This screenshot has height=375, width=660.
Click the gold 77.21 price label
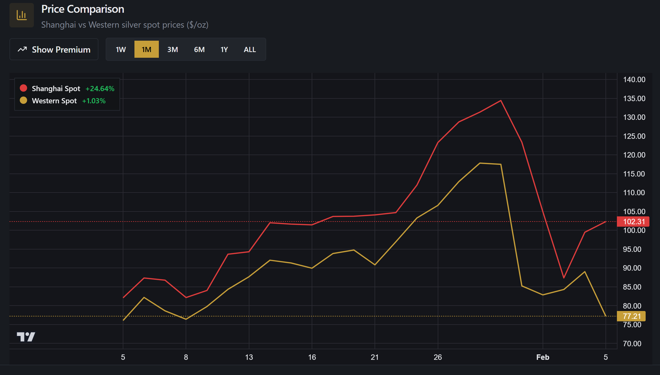(631, 316)
